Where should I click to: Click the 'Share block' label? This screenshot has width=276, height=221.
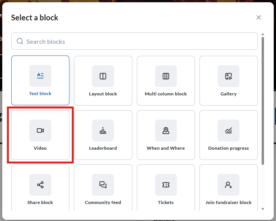40,203
